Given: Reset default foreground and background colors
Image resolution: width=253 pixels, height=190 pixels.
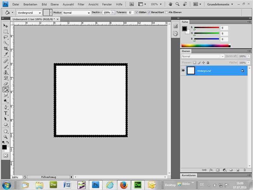Looking at the screenshot, I should click(3, 142).
